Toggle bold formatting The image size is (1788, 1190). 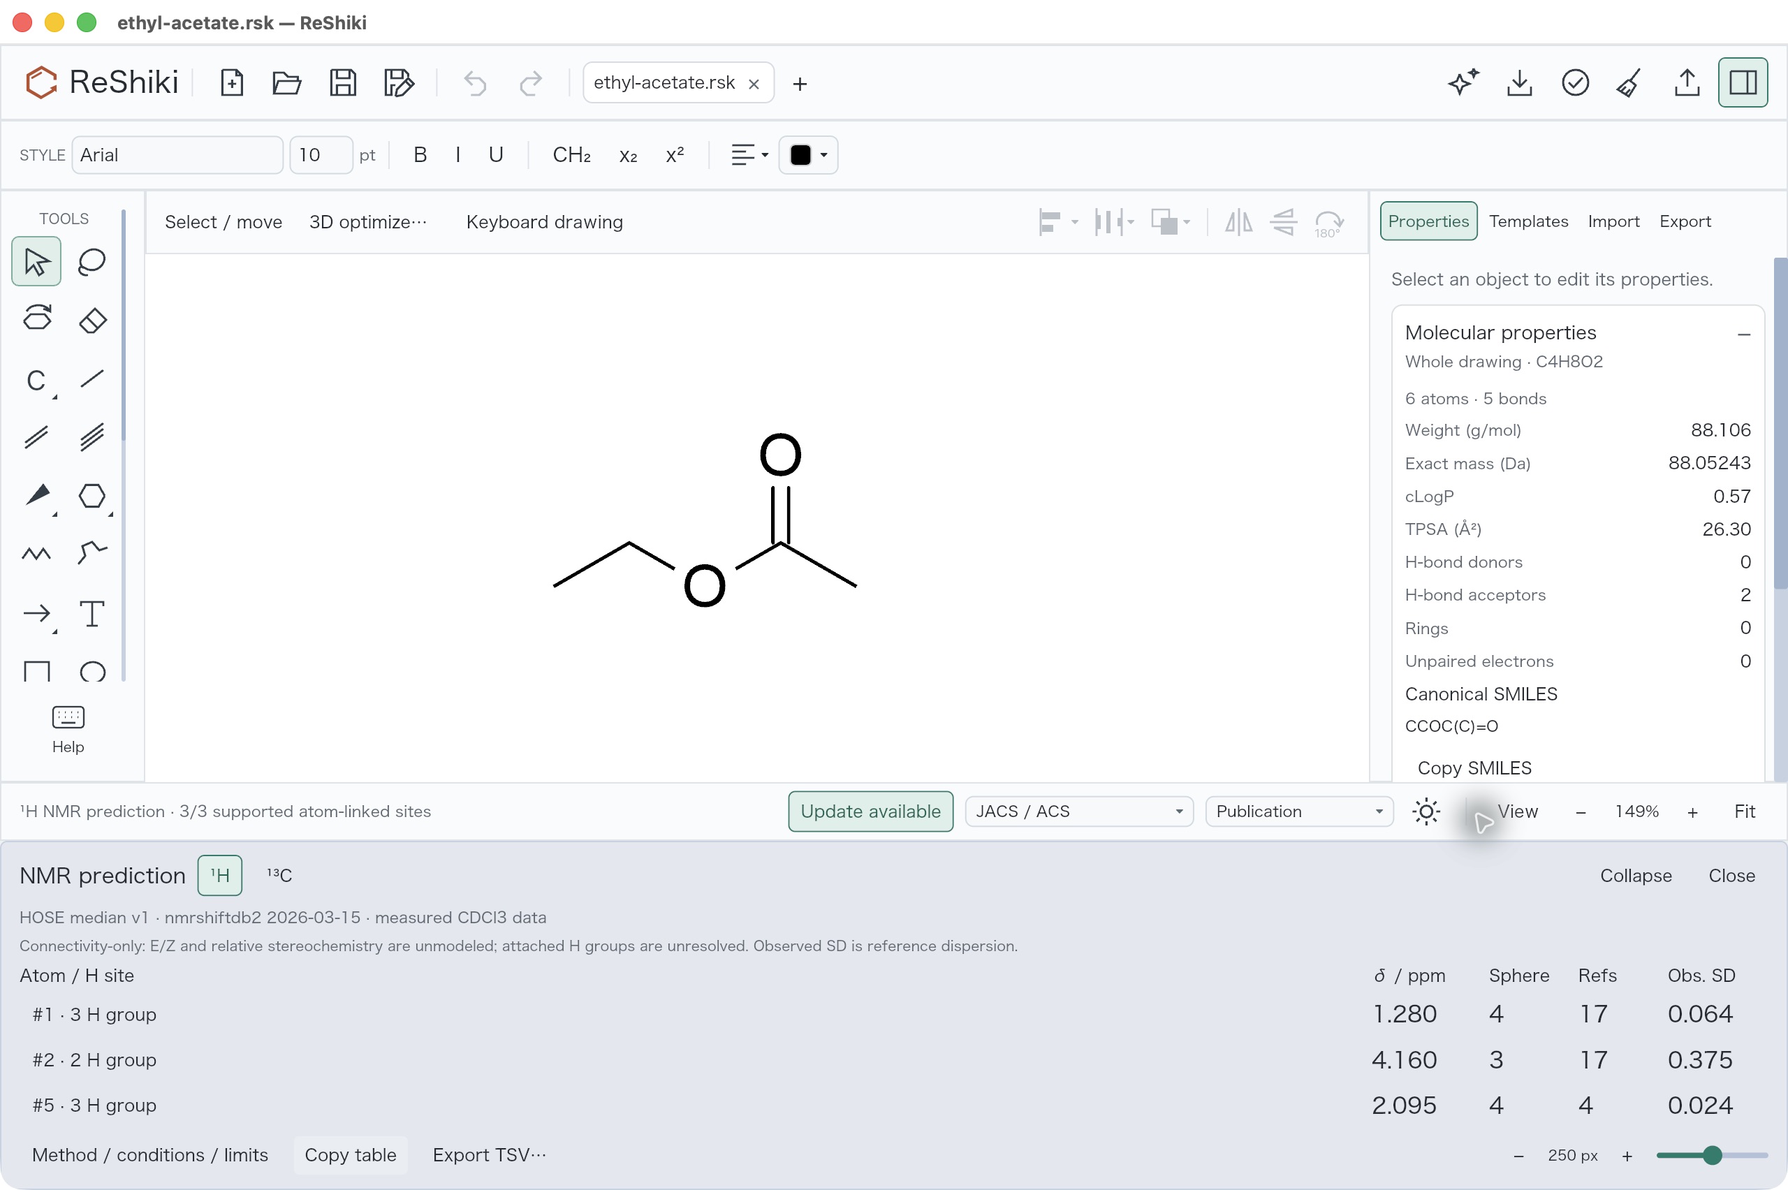(420, 155)
